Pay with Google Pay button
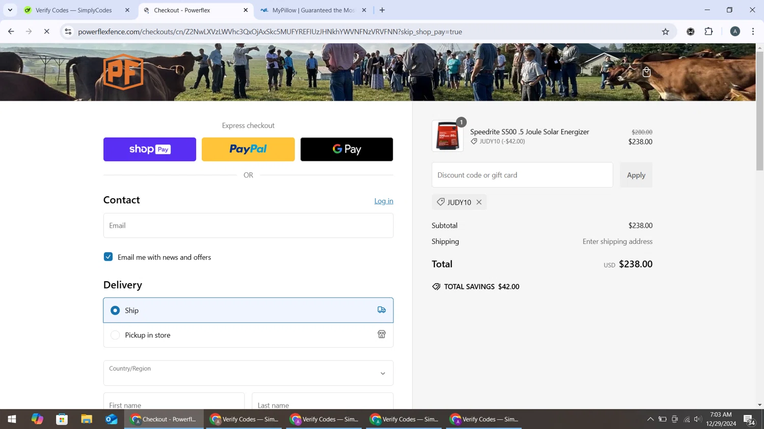 click(x=346, y=149)
